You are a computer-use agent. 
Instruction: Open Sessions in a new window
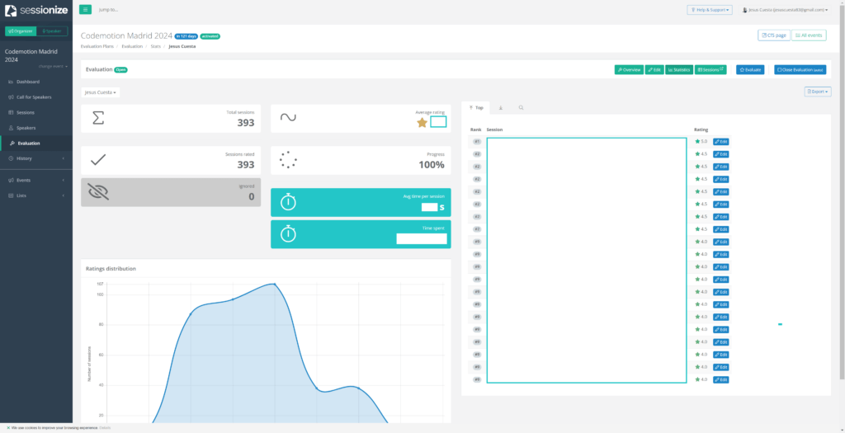coord(710,69)
